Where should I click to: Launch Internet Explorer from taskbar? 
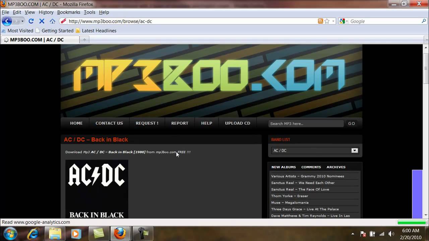tap(34, 233)
